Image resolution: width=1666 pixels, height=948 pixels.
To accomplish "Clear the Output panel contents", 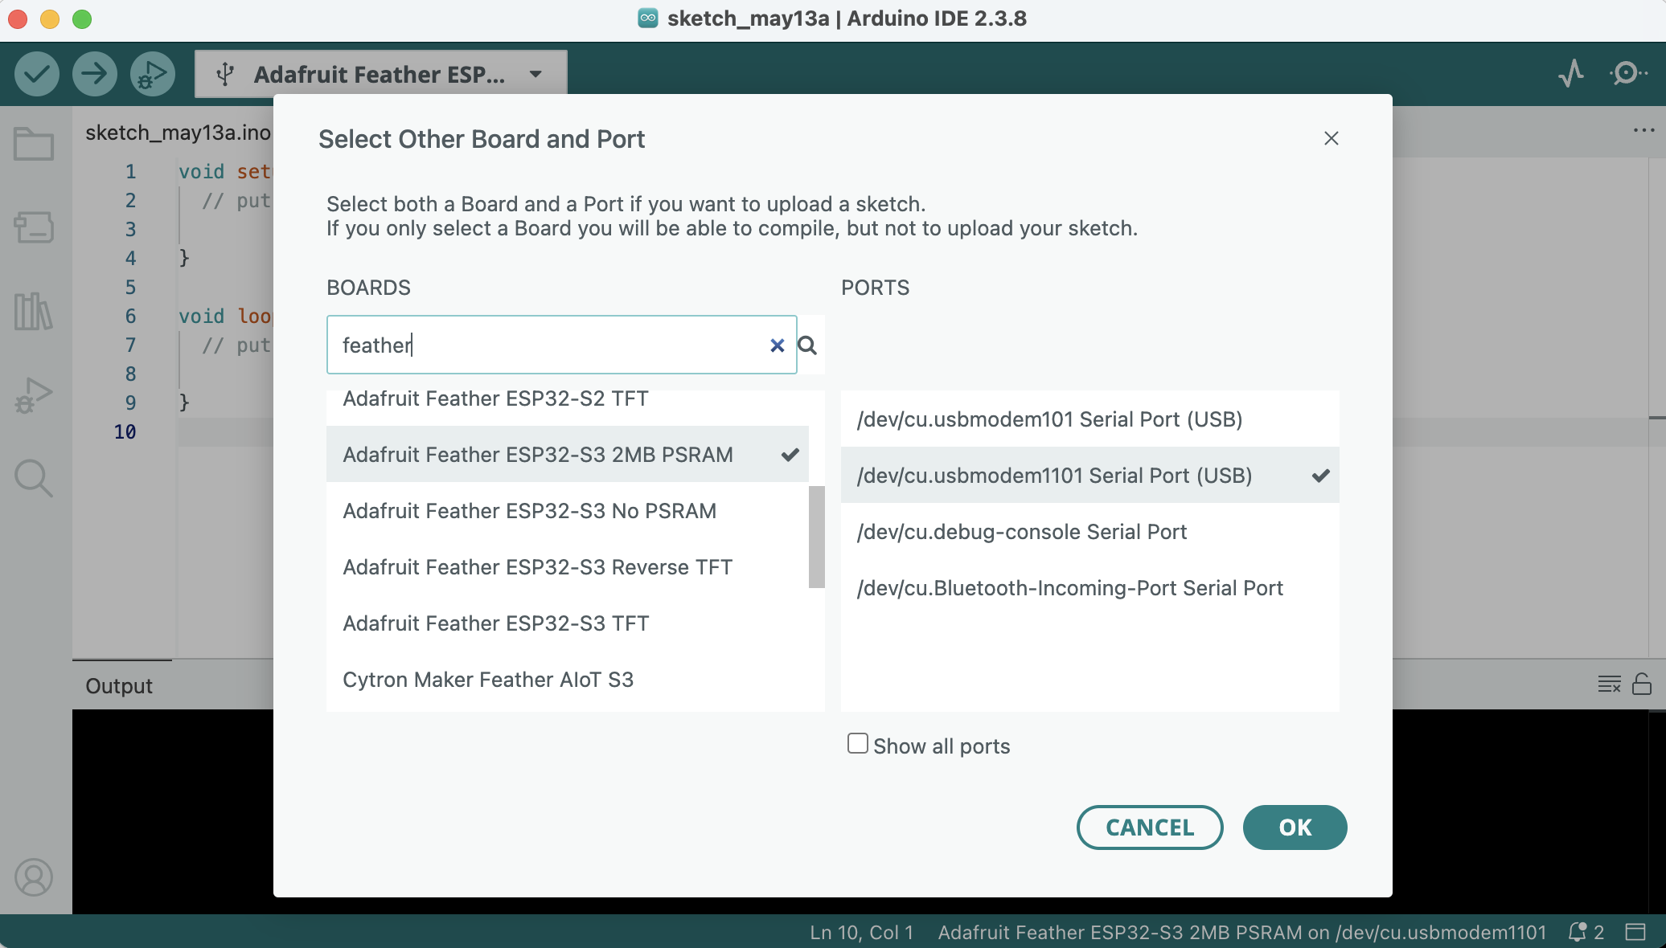I will pyautogui.click(x=1610, y=684).
